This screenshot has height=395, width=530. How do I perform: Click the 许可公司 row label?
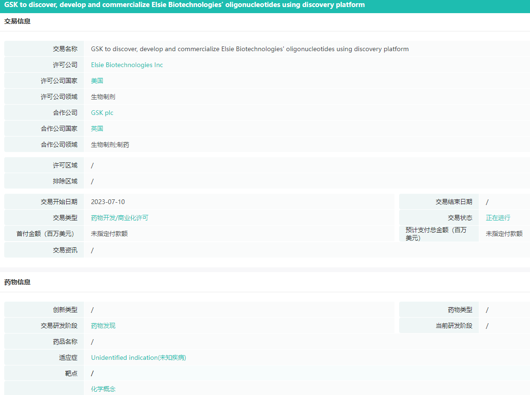65,65
